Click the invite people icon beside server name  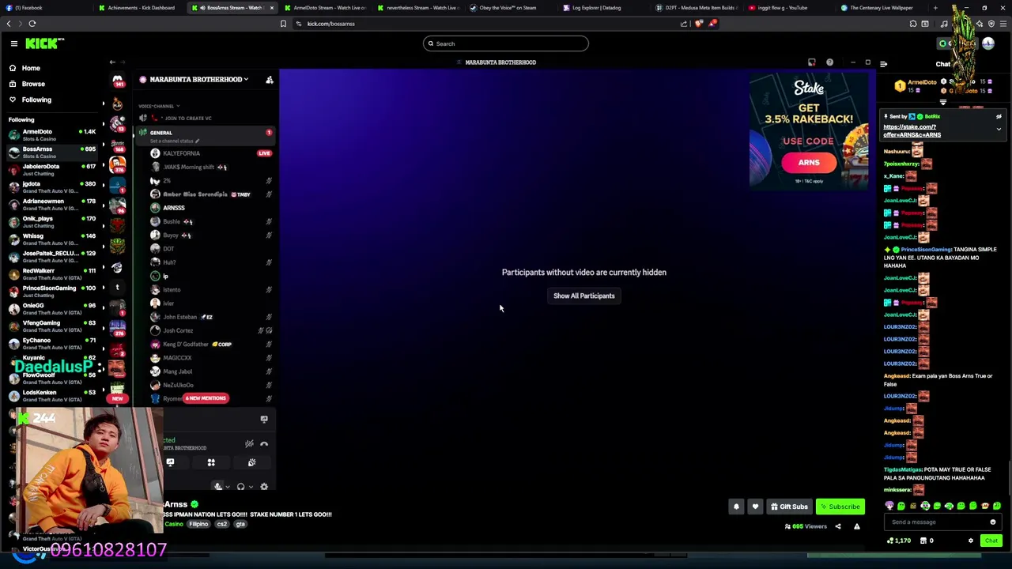269,80
